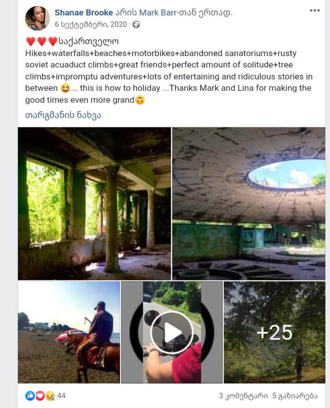Click the see translation link
The image size is (330, 408).
coord(63,115)
